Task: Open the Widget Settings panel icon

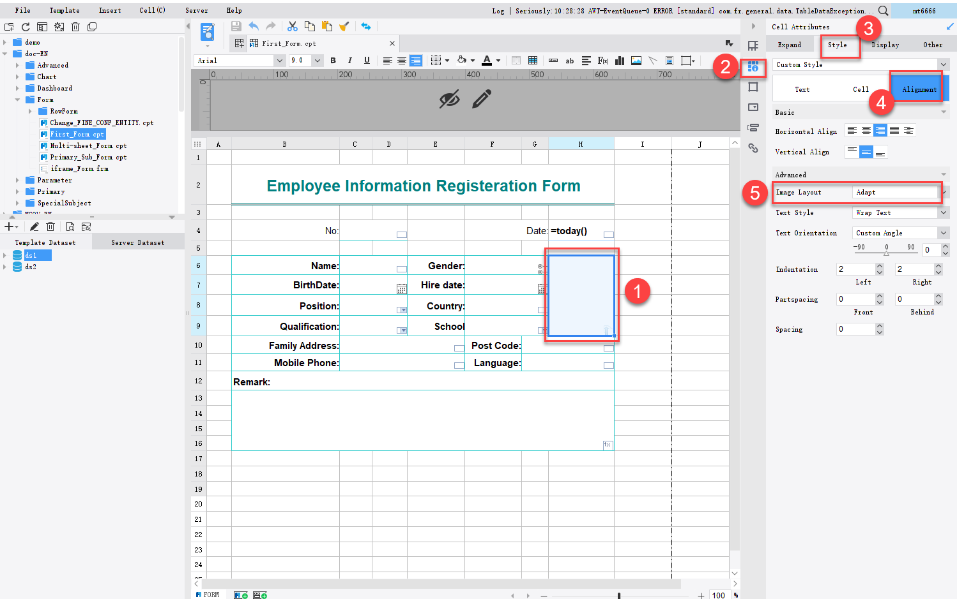Action: click(x=753, y=107)
